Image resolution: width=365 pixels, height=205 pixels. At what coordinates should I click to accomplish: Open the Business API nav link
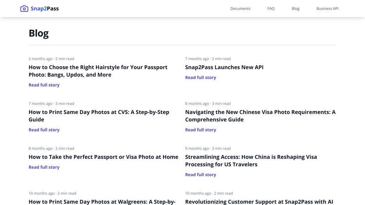click(x=327, y=9)
